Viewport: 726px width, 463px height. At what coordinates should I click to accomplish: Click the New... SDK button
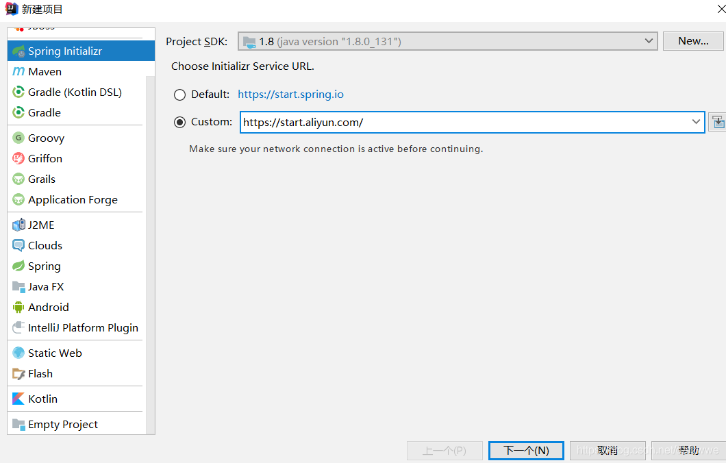click(x=692, y=40)
